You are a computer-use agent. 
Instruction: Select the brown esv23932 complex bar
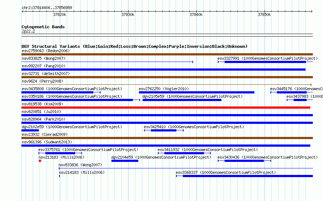point(167,138)
